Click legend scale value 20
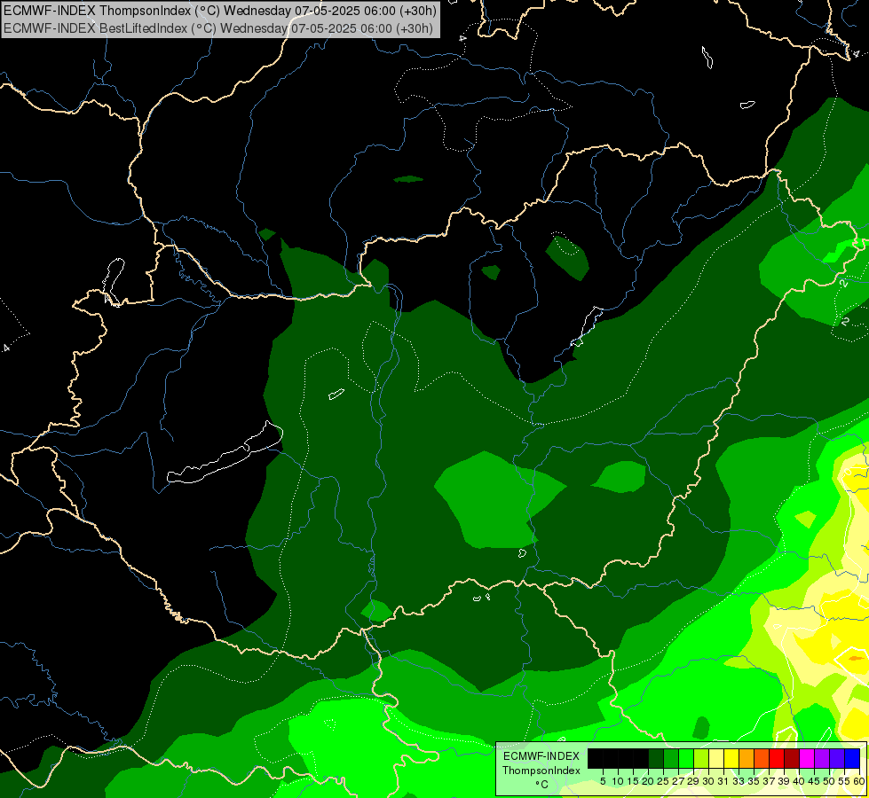This screenshot has width=869, height=798. 649,781
